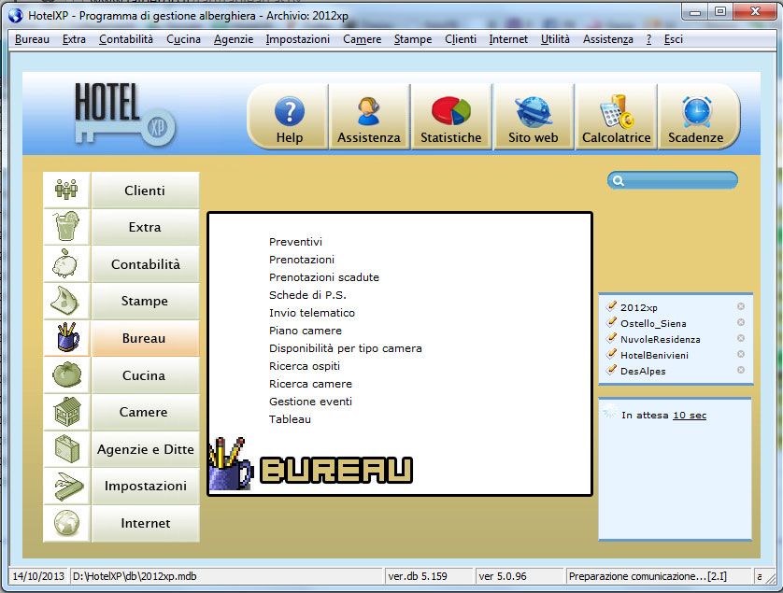
Task: Open the Prenotazioni link
Action: click(302, 260)
